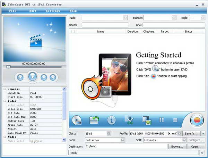Screen dimensions: 208x158
Task: Click the Chapters column header
Action: (x=149, y=32)
